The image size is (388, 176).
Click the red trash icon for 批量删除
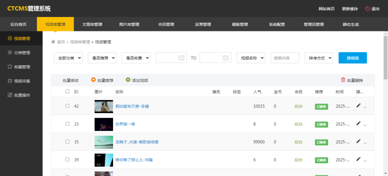[343, 80]
